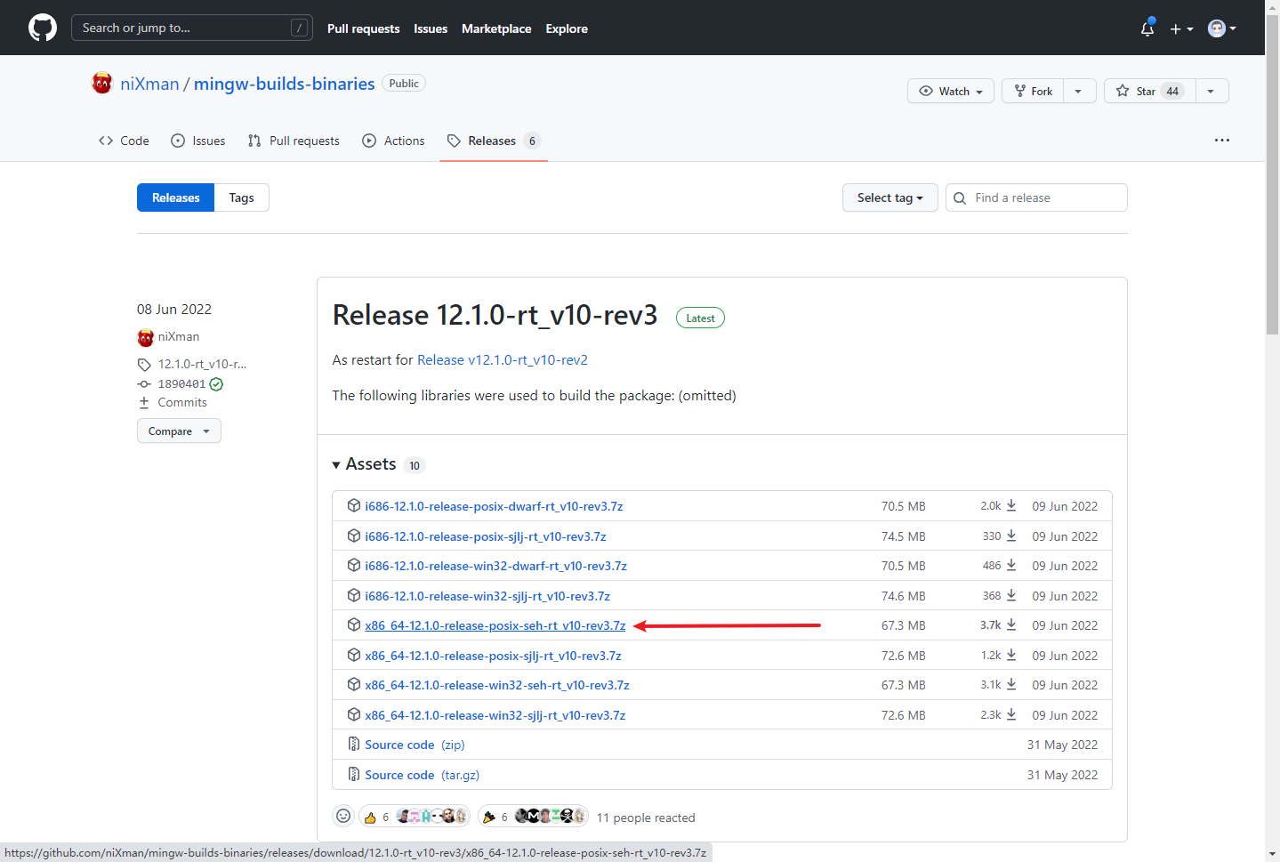The width and height of the screenshot is (1280, 862).
Task: Open the niXman owner link
Action: [149, 84]
